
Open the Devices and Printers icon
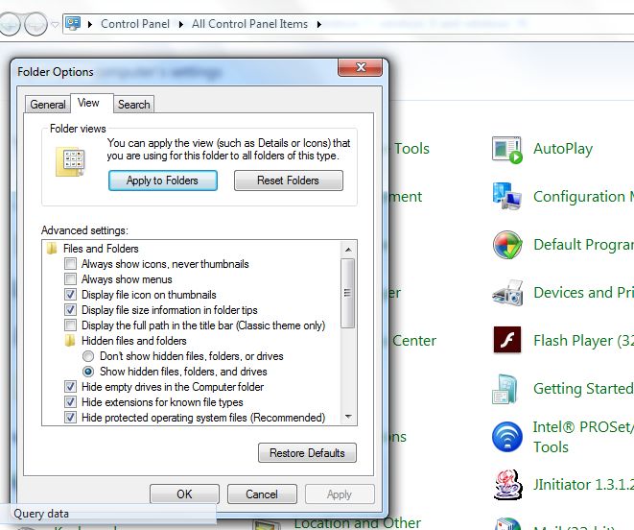click(507, 293)
